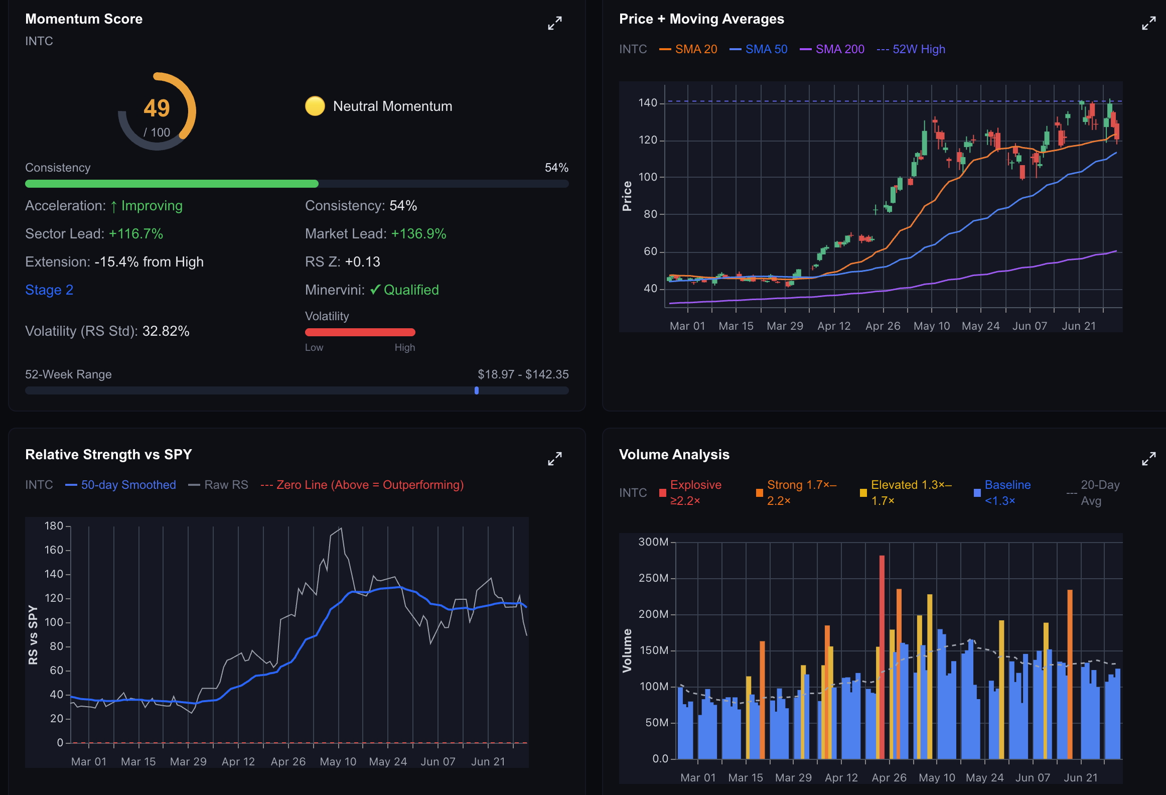Viewport: 1166px width, 795px height.
Task: Toggle Explosive ≥2.2× volume legend entry
Action: click(690, 492)
